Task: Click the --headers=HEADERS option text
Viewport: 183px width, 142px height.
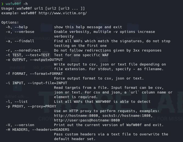Action: pyautogui.click(x=51, y=130)
